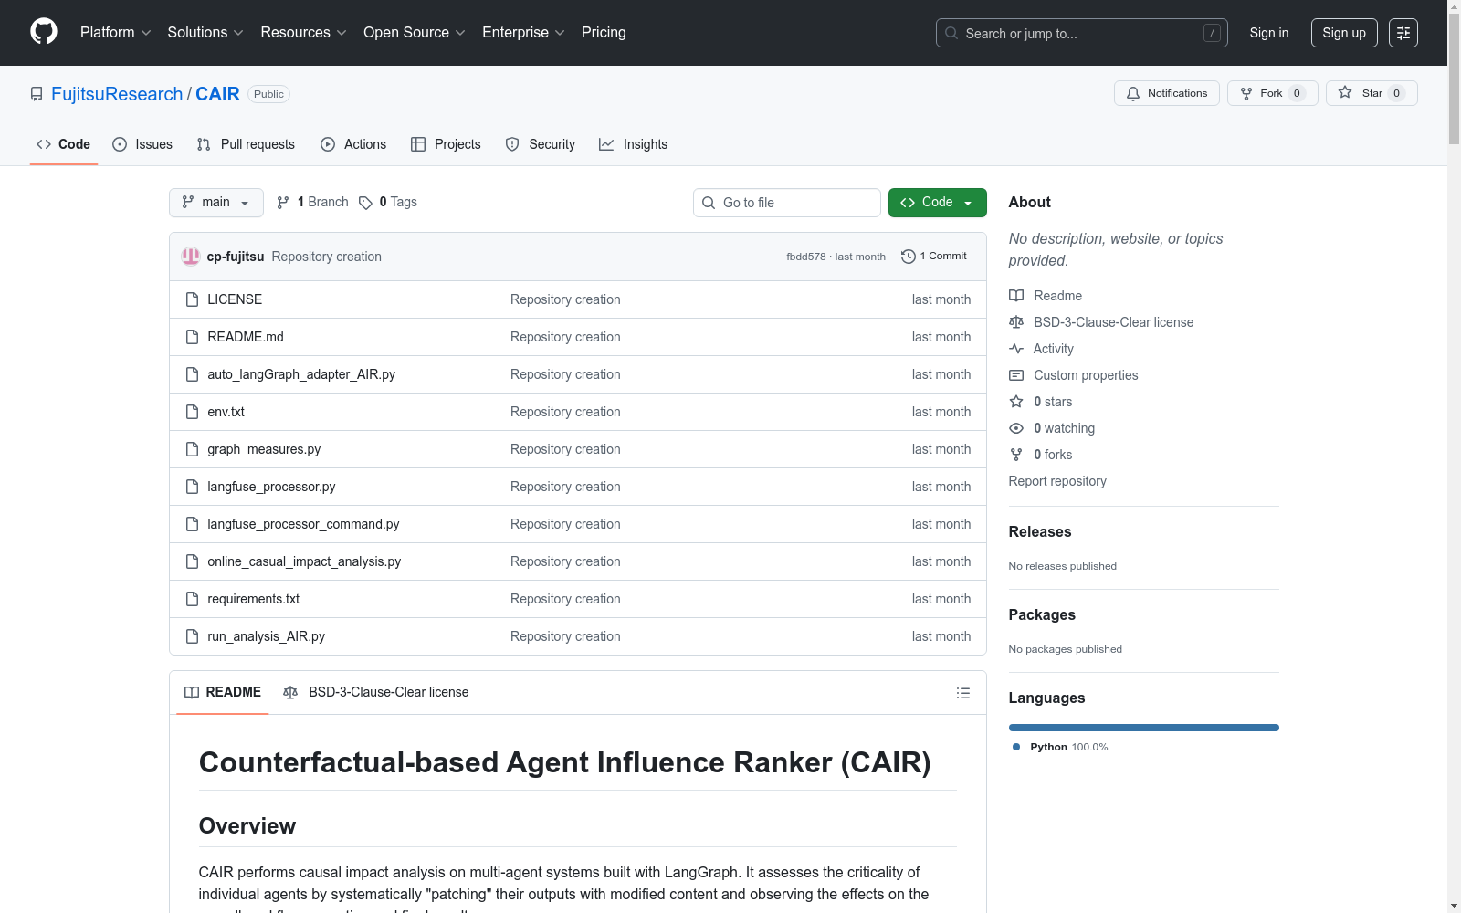Expand the Solutions menu
Screen dimensions: 1461x913
tap(205, 32)
